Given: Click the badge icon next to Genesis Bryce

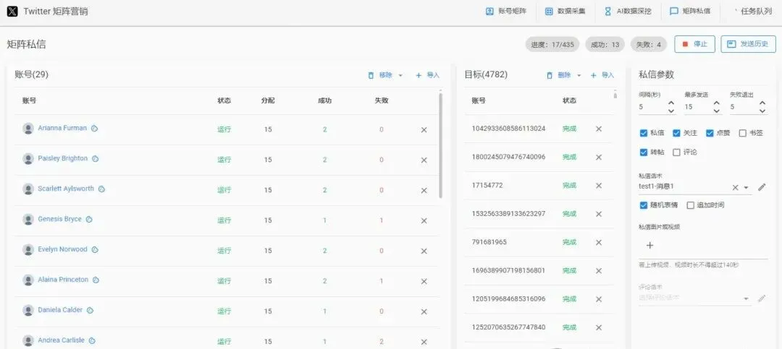Looking at the screenshot, I should click(89, 219).
